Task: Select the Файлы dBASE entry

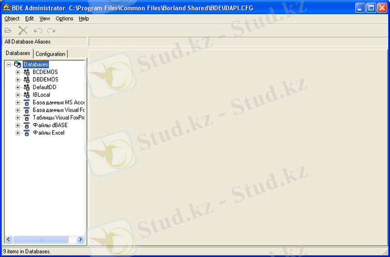Action: click(x=50, y=125)
